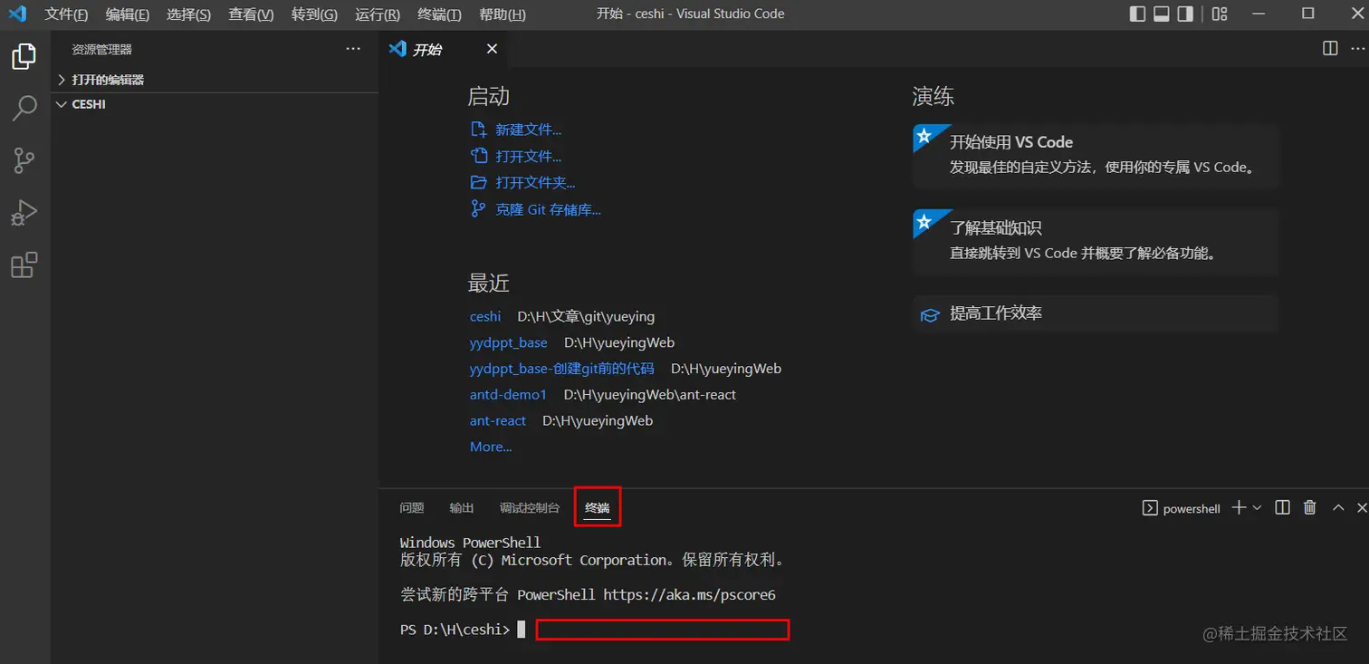
Task: Open the 查看(V) menu
Action: pos(251,14)
